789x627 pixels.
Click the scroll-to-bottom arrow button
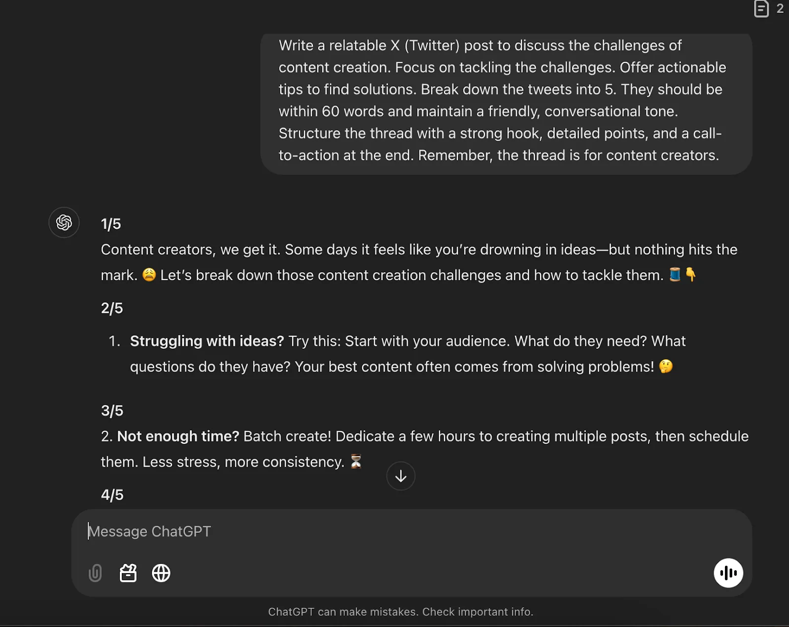point(400,476)
